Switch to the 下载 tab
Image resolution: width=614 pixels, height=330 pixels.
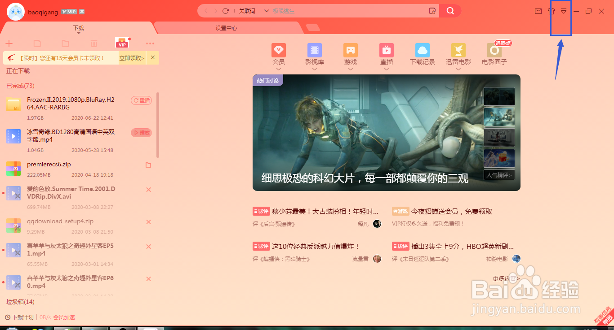pos(79,28)
